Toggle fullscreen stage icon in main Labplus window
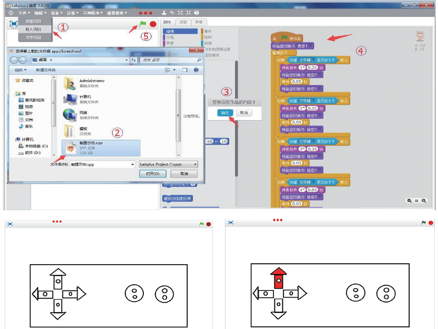 [14, 23]
